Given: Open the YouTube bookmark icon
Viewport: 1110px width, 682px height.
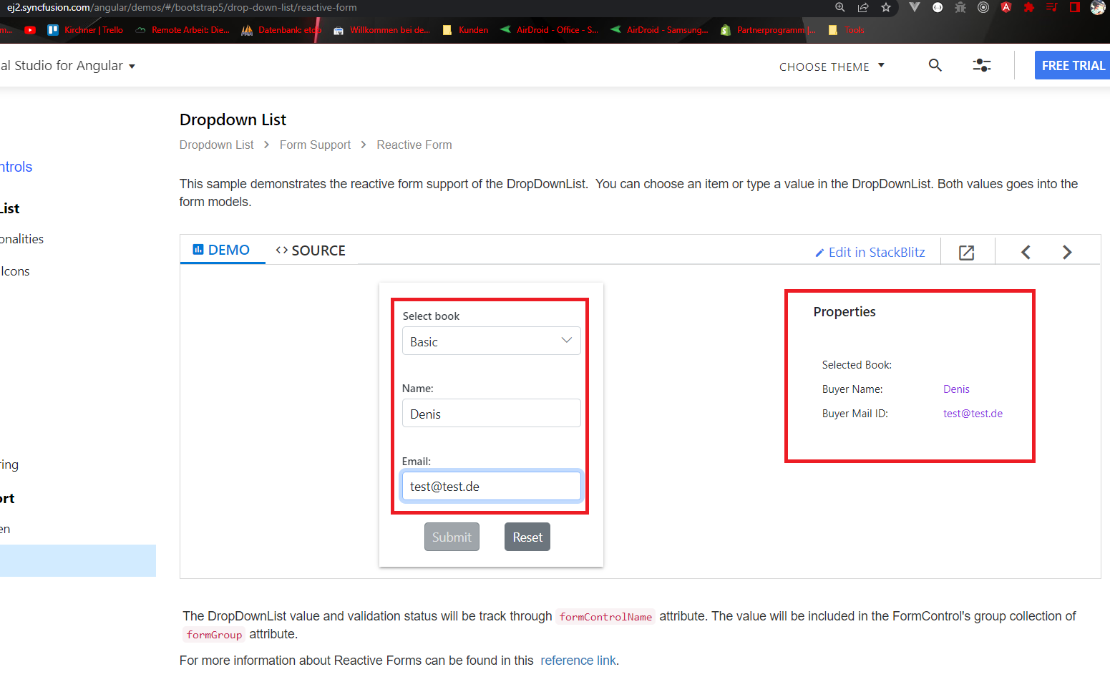Looking at the screenshot, I should click(x=30, y=30).
